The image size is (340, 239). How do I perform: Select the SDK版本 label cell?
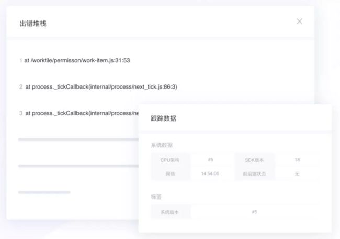coord(254,160)
